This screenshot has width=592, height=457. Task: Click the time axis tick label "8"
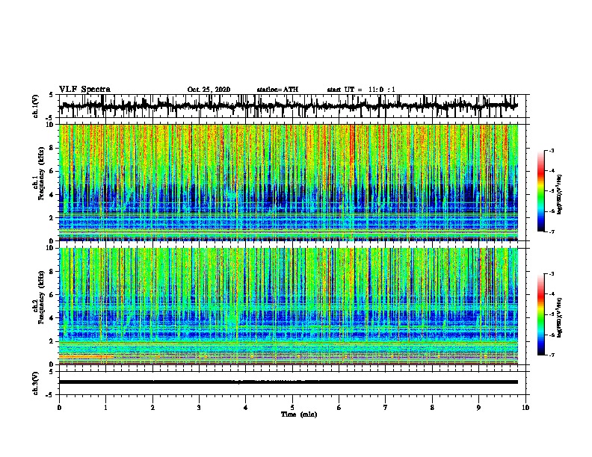pos(432,408)
